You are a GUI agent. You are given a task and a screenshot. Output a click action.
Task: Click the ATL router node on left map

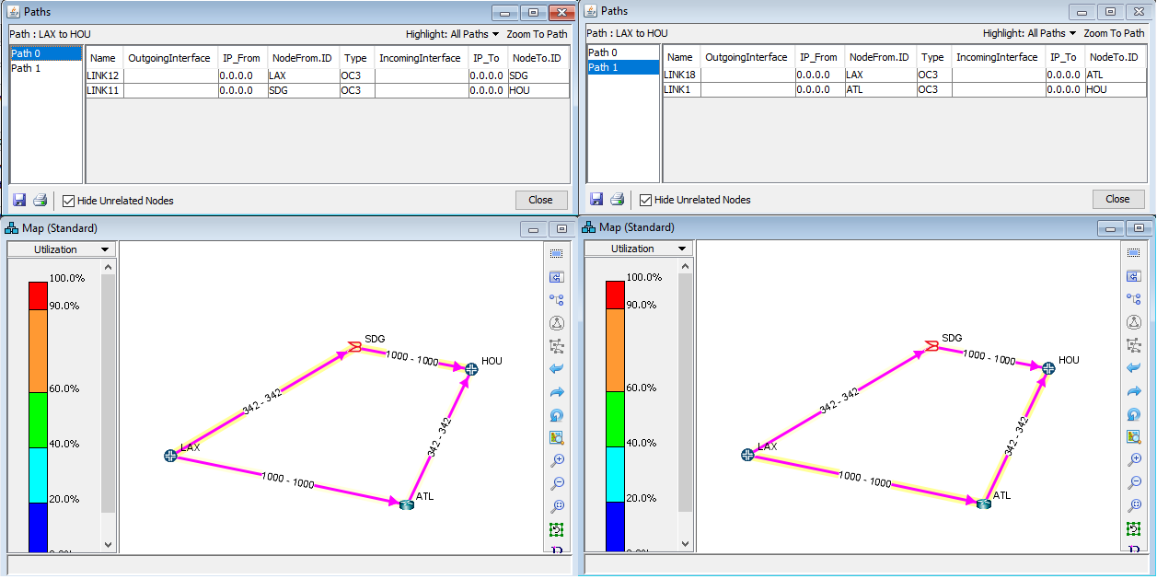pos(406,504)
